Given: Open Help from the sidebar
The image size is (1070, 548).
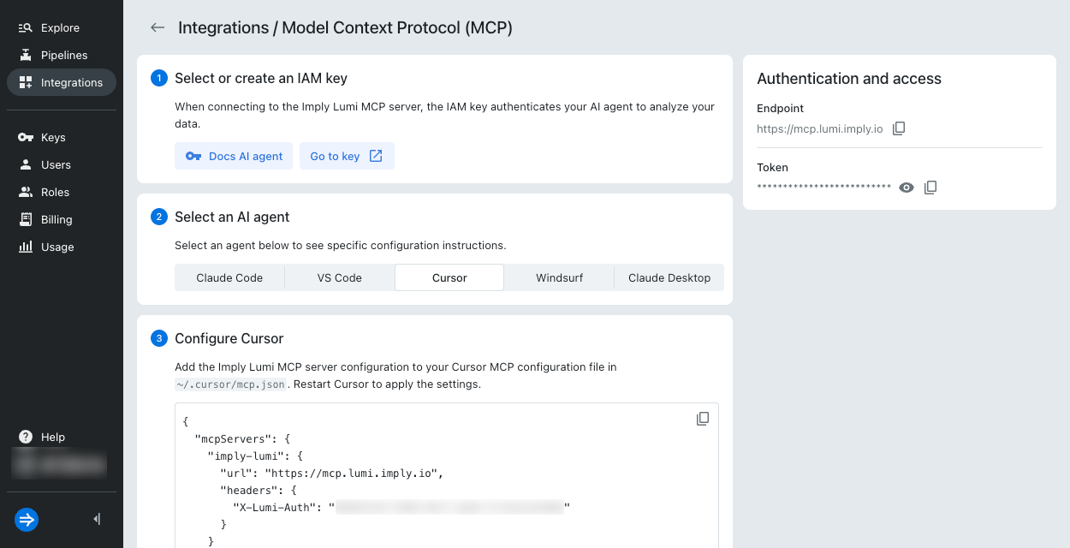Looking at the screenshot, I should click(52, 437).
